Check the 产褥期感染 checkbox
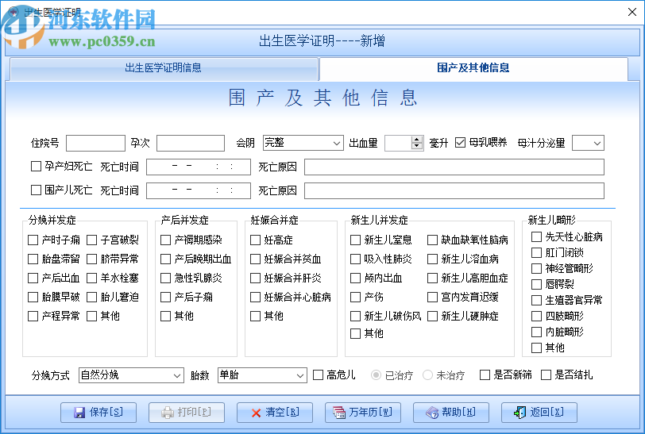The width and height of the screenshot is (645, 434). (165, 240)
